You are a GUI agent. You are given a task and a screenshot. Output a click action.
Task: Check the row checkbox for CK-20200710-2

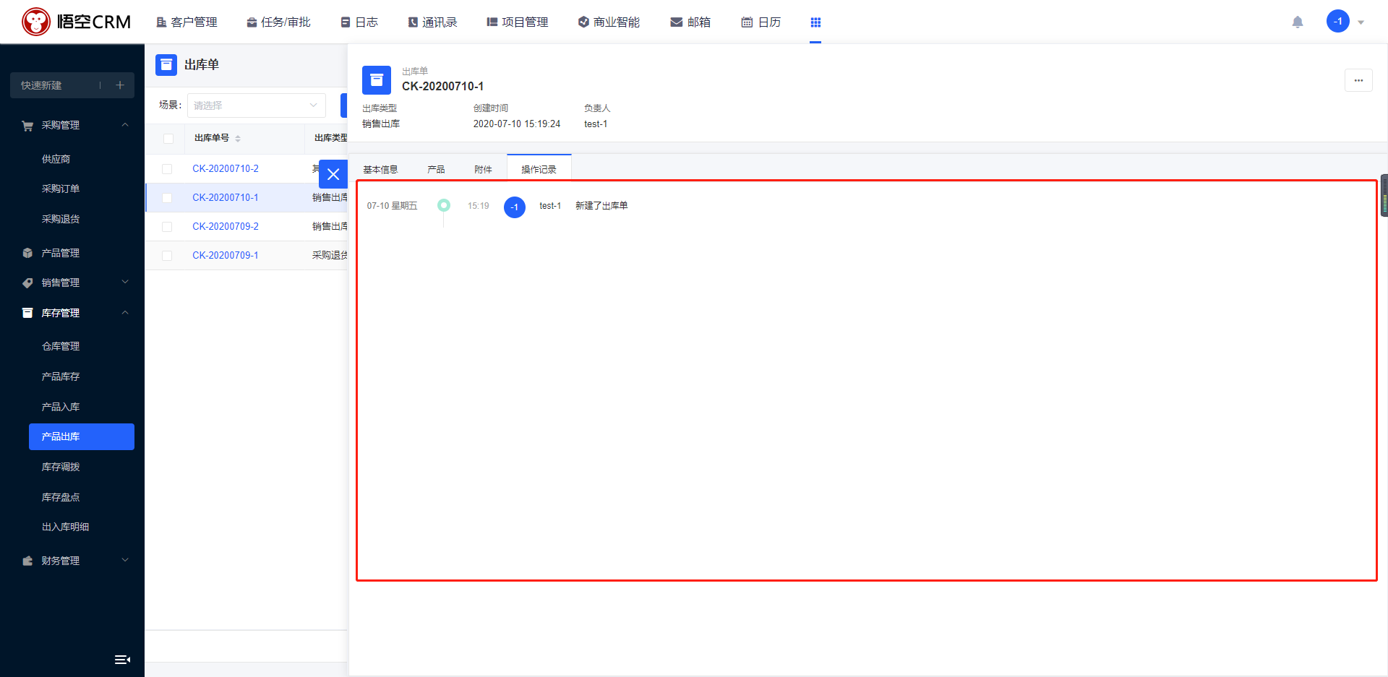click(167, 169)
